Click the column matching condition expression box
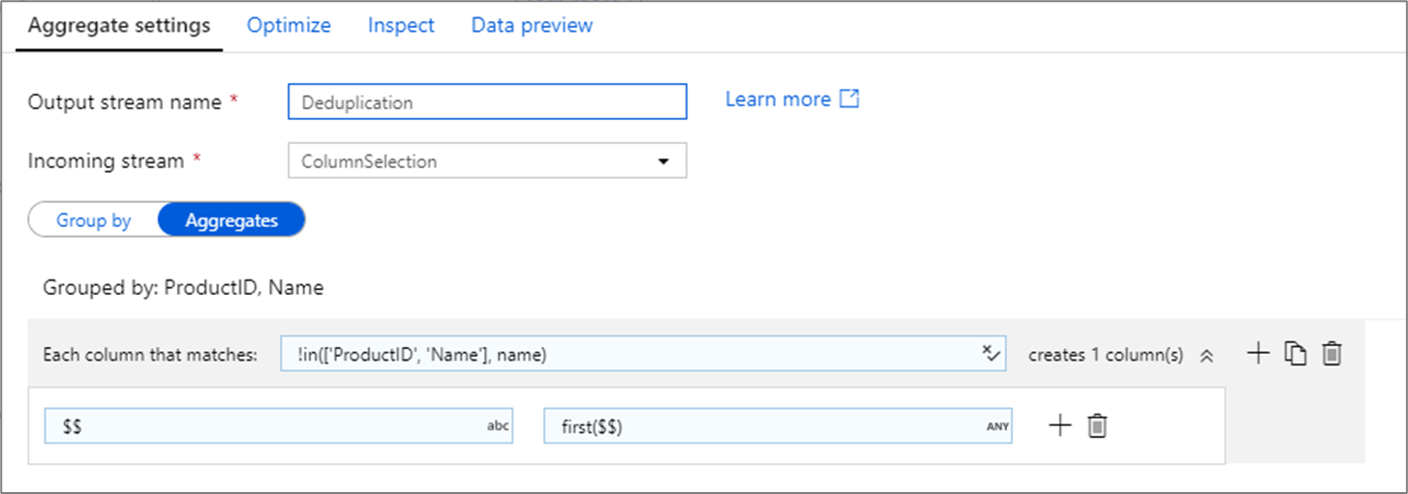 pos(629,355)
